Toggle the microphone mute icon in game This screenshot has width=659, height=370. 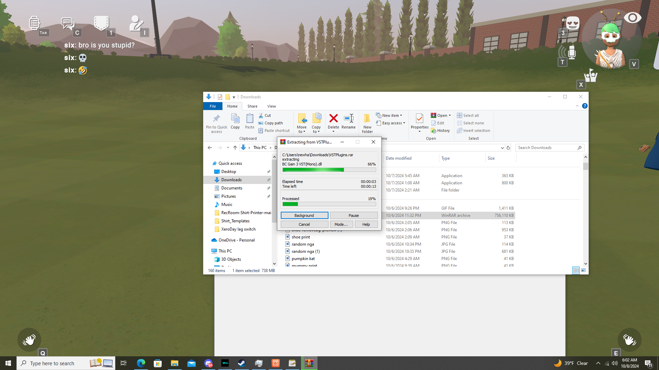571,52
